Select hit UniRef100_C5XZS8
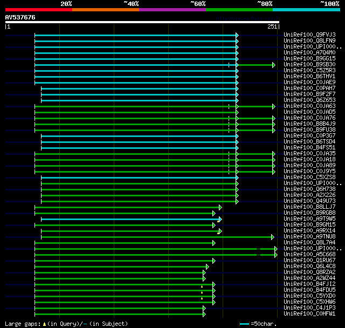Viewport: 345px width, 328px height. click(309, 177)
